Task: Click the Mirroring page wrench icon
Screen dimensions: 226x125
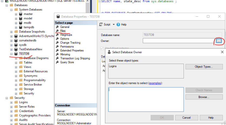Action: 57,54
